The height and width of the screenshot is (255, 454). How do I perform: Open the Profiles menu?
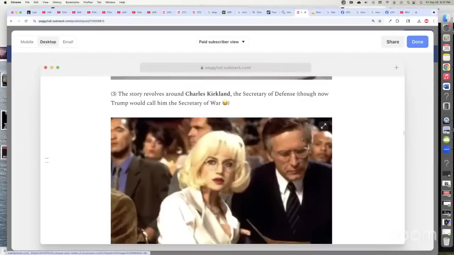(88, 2)
